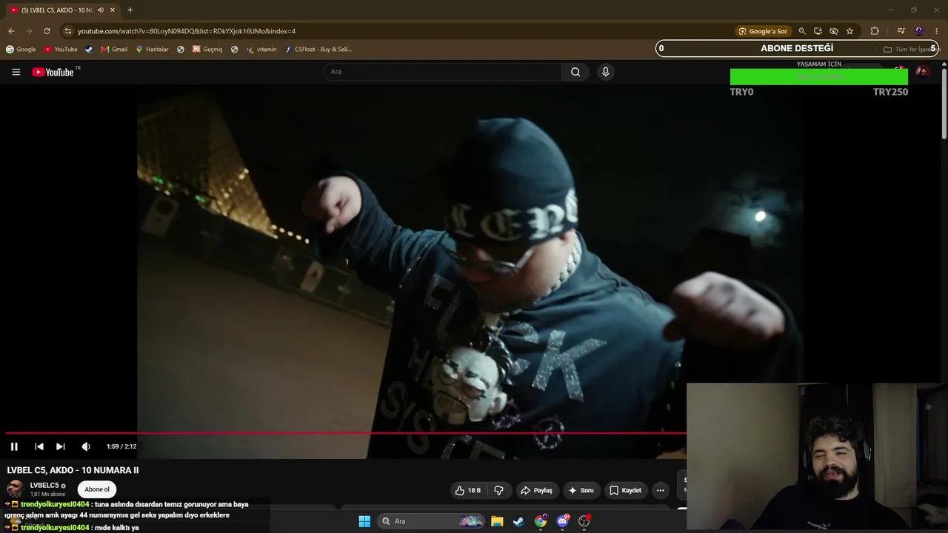
Task: Focus the YouTube Ara search box
Action: pos(442,72)
